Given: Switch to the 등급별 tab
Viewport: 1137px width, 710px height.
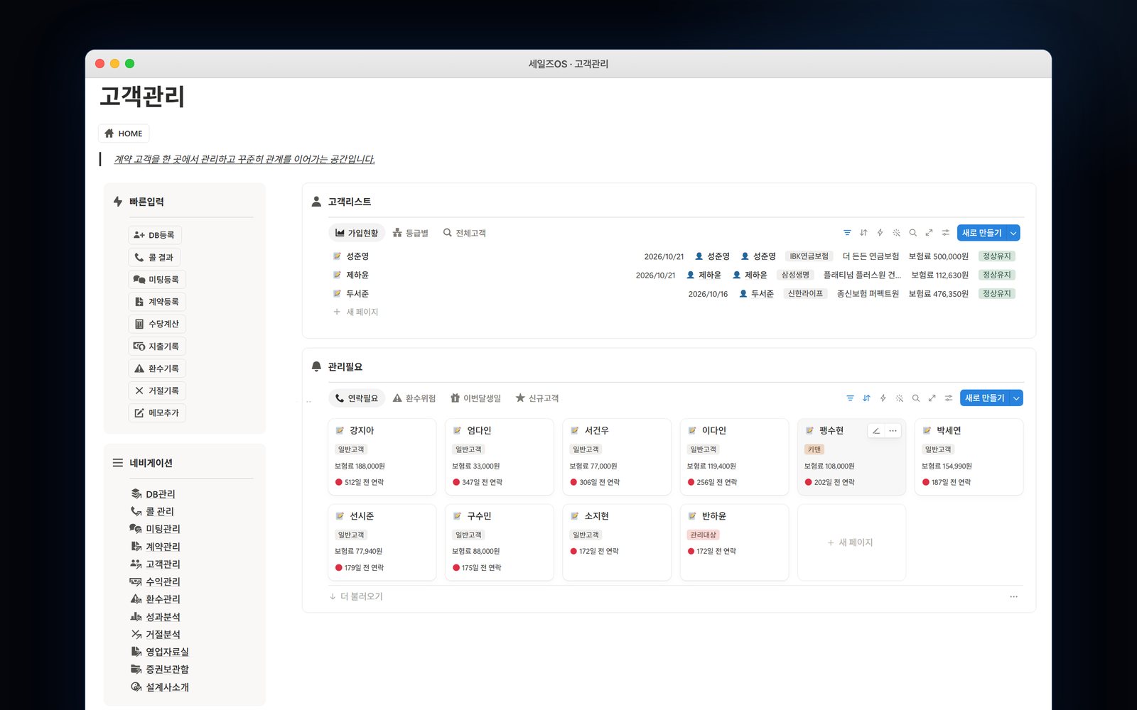Looking at the screenshot, I should point(411,233).
